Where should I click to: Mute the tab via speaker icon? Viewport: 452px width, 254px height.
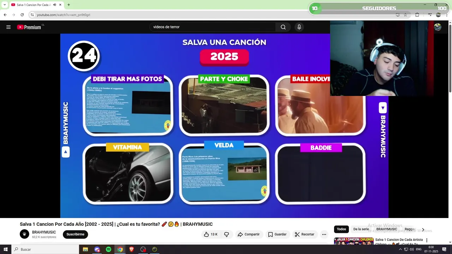click(x=54, y=5)
